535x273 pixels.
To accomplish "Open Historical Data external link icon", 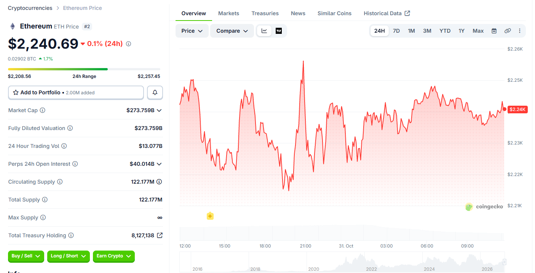I will coord(407,13).
